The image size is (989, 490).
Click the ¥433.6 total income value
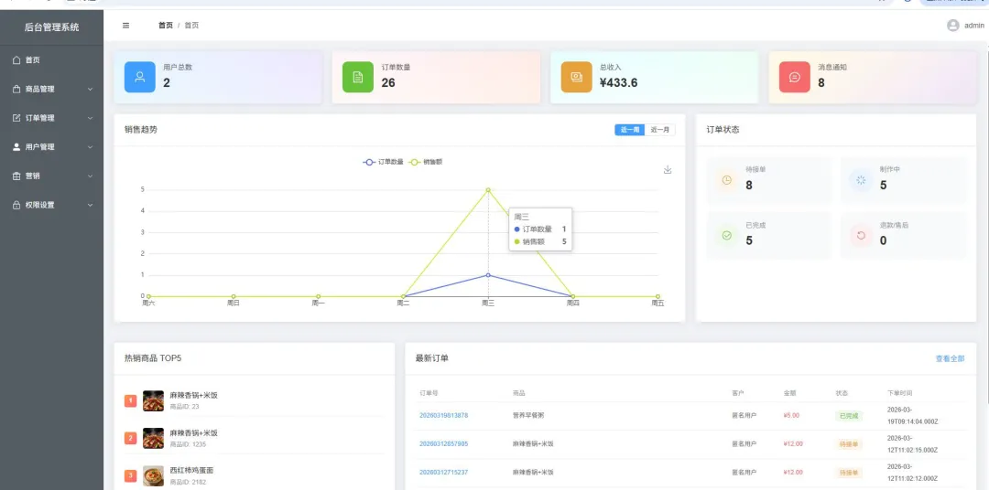pyautogui.click(x=618, y=83)
